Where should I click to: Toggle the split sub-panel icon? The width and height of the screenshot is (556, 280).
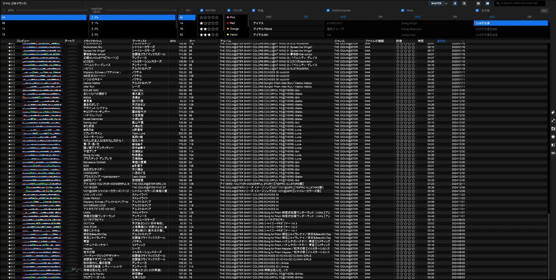(x=552, y=145)
